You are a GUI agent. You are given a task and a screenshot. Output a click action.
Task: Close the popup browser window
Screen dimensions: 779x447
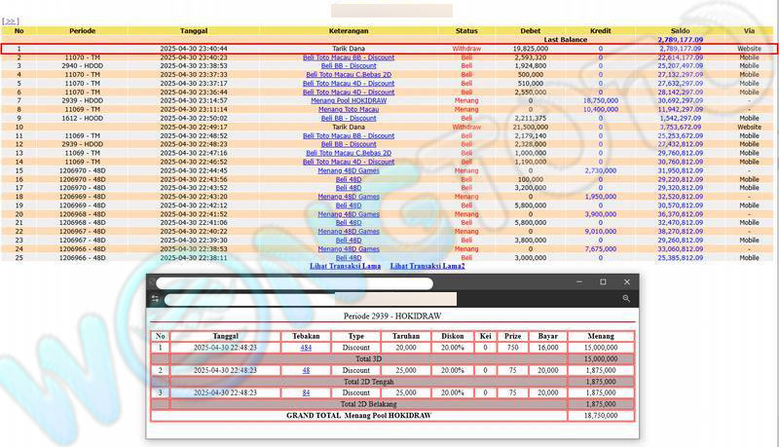pyautogui.click(x=626, y=282)
